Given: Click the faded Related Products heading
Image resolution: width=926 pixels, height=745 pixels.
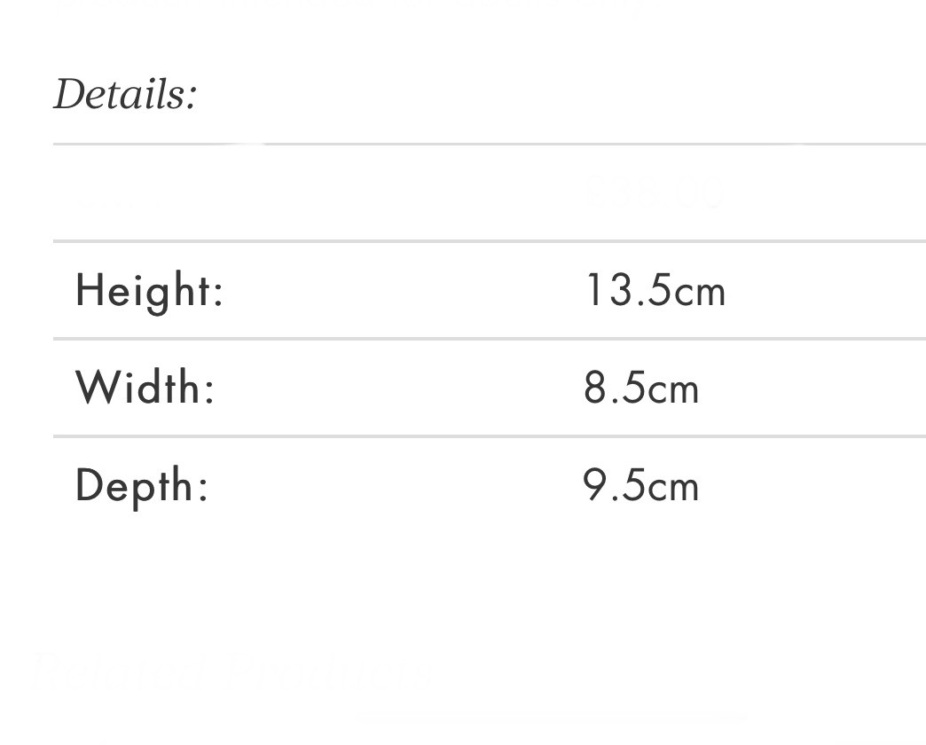Looking at the screenshot, I should [x=232, y=674].
